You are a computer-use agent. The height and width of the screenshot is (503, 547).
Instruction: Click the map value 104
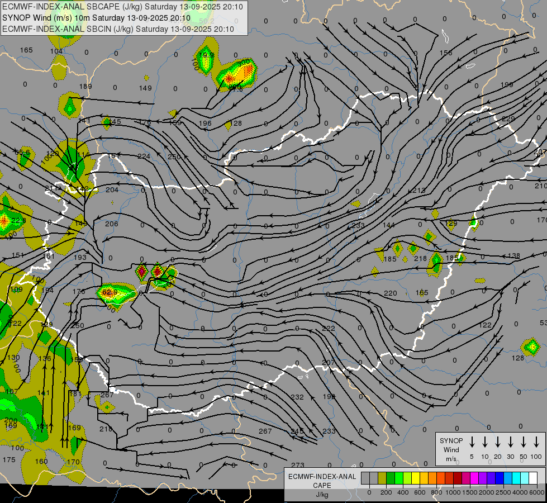tap(56, 51)
